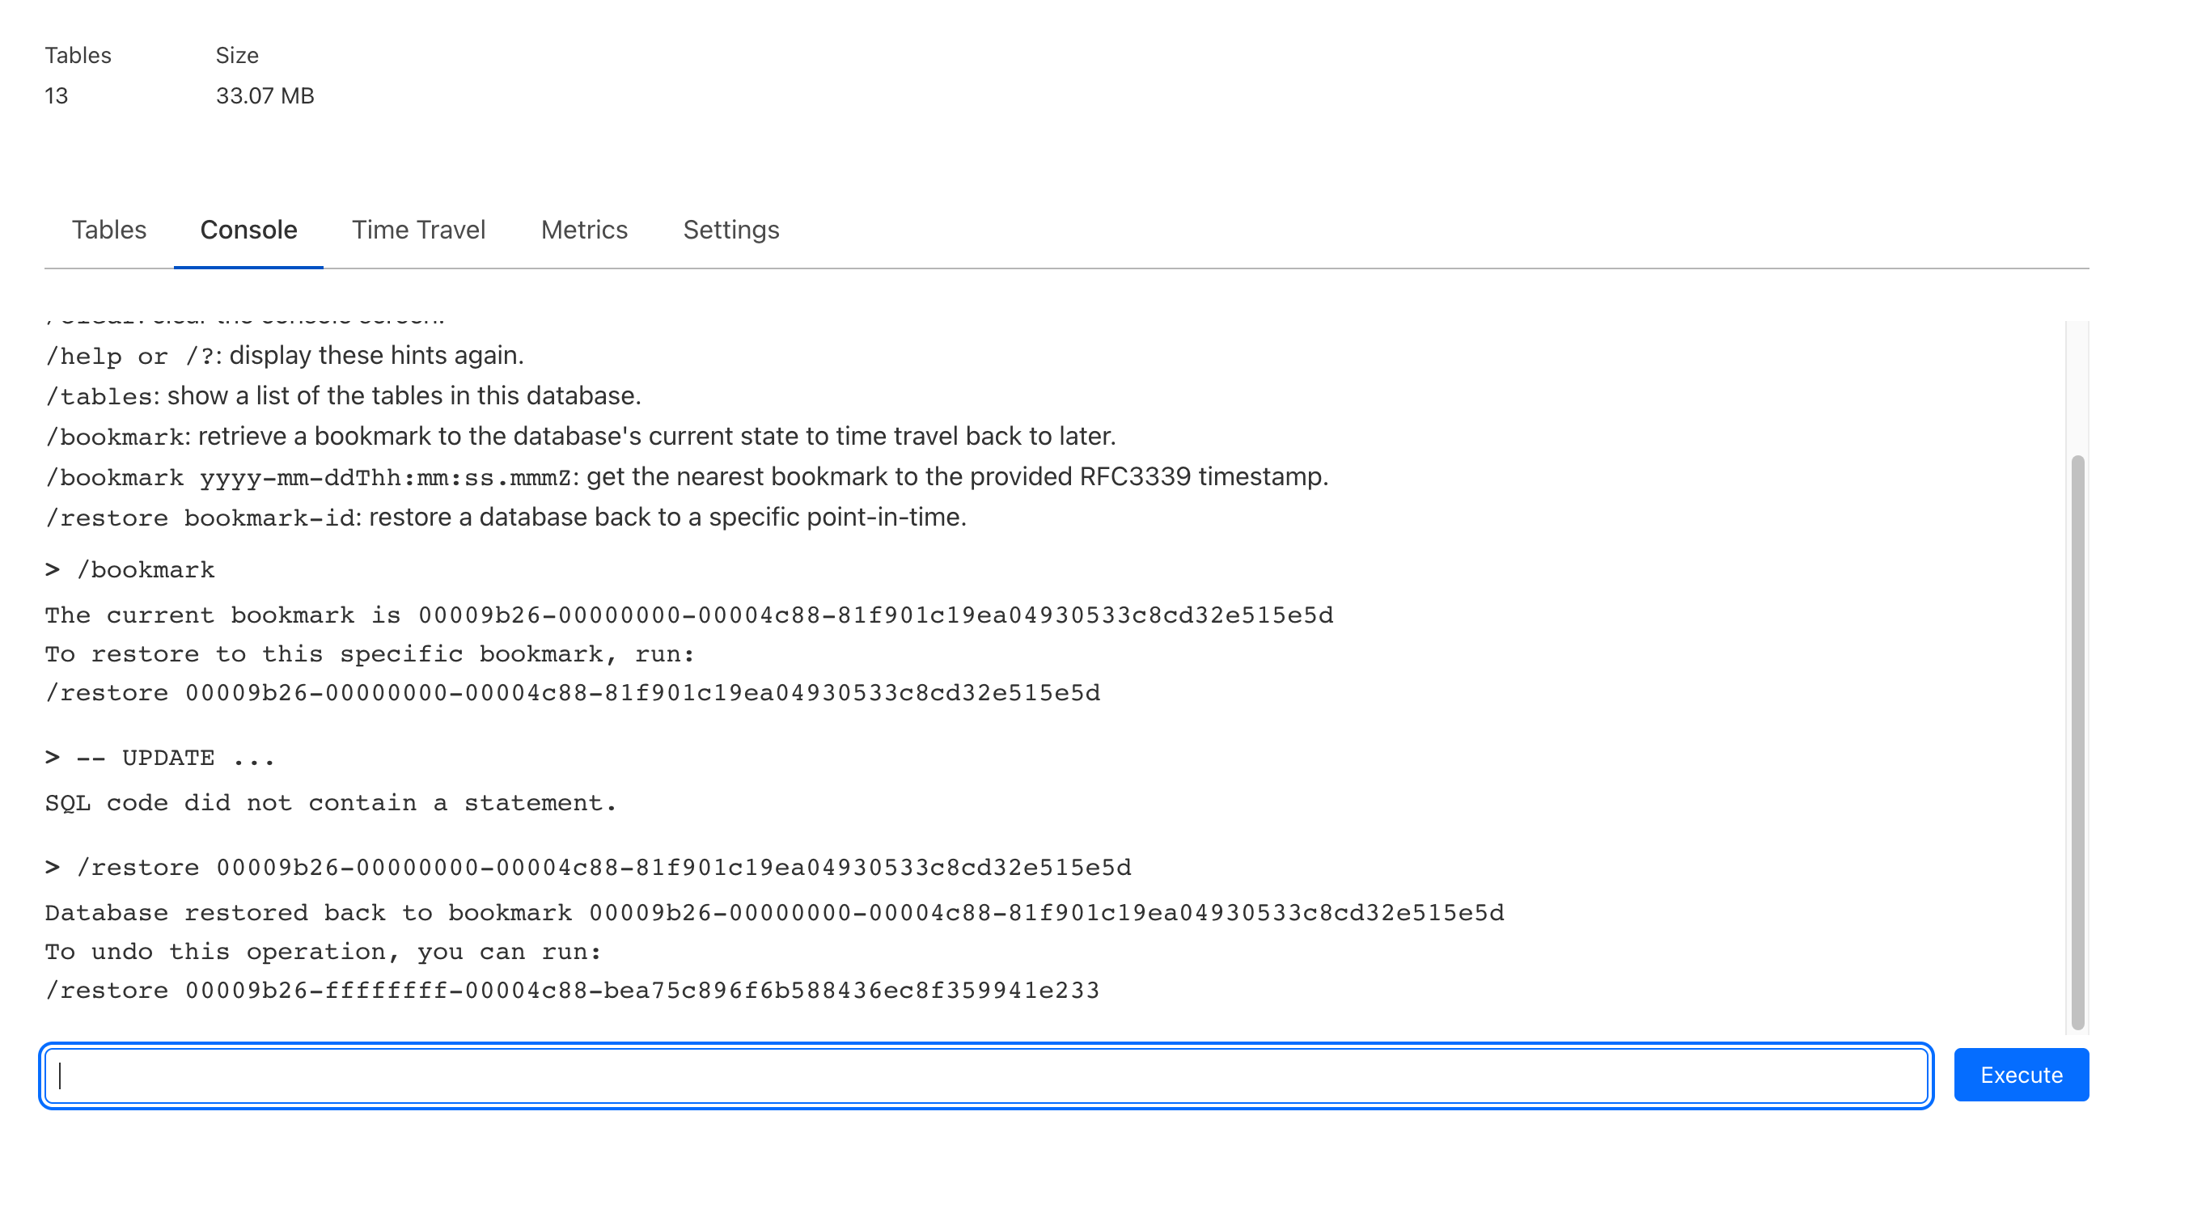Click the '/help or /?' hint line
Screen dimensions: 2189x1213
(x=284, y=355)
